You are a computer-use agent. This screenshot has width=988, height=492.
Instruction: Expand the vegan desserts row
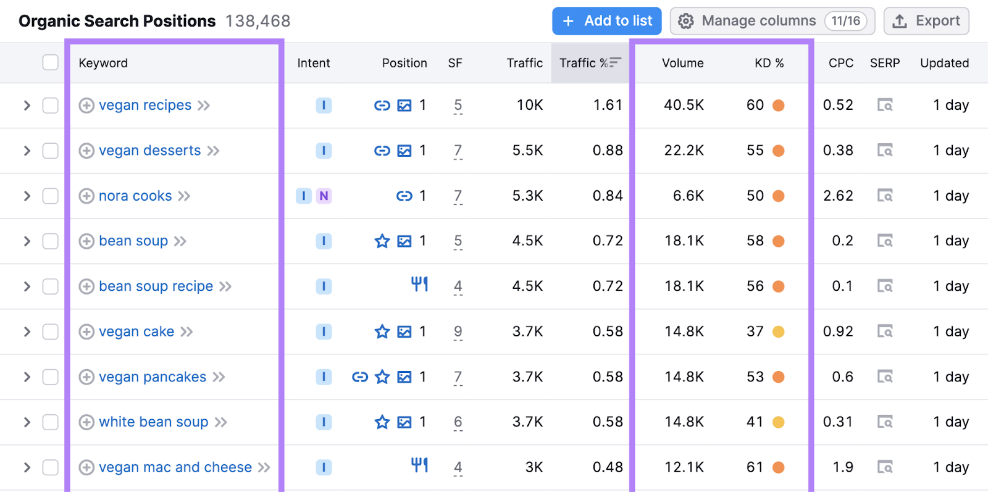[27, 151]
